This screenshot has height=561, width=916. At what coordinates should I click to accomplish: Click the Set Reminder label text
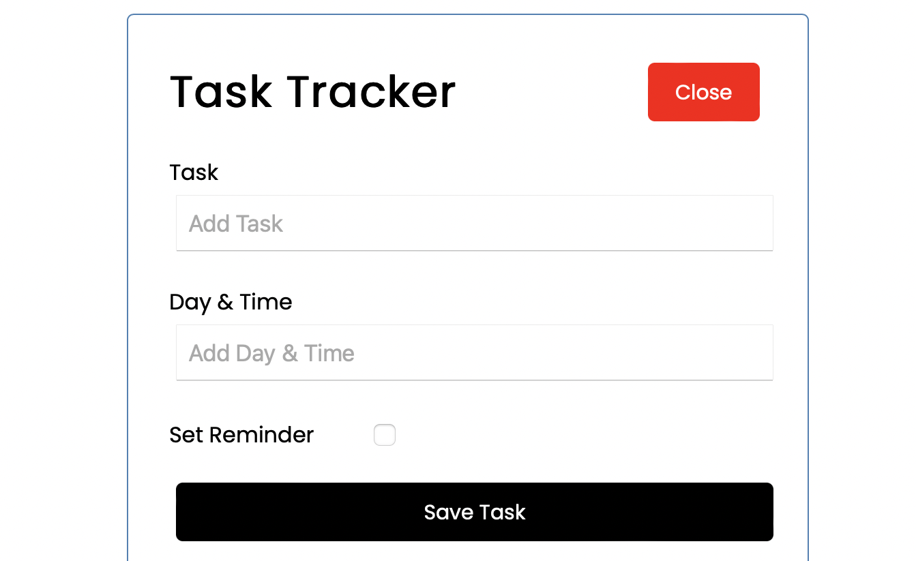[241, 435]
